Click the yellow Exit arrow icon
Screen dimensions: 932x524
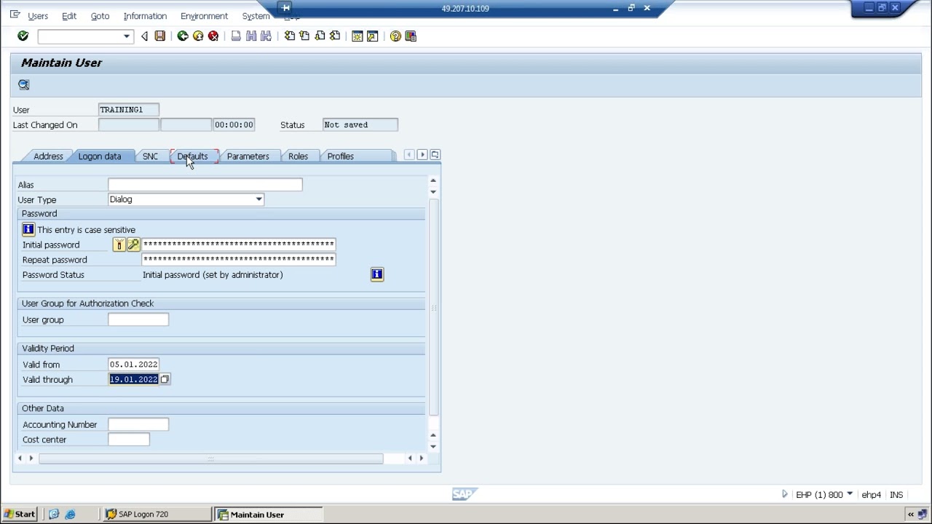[198, 36]
